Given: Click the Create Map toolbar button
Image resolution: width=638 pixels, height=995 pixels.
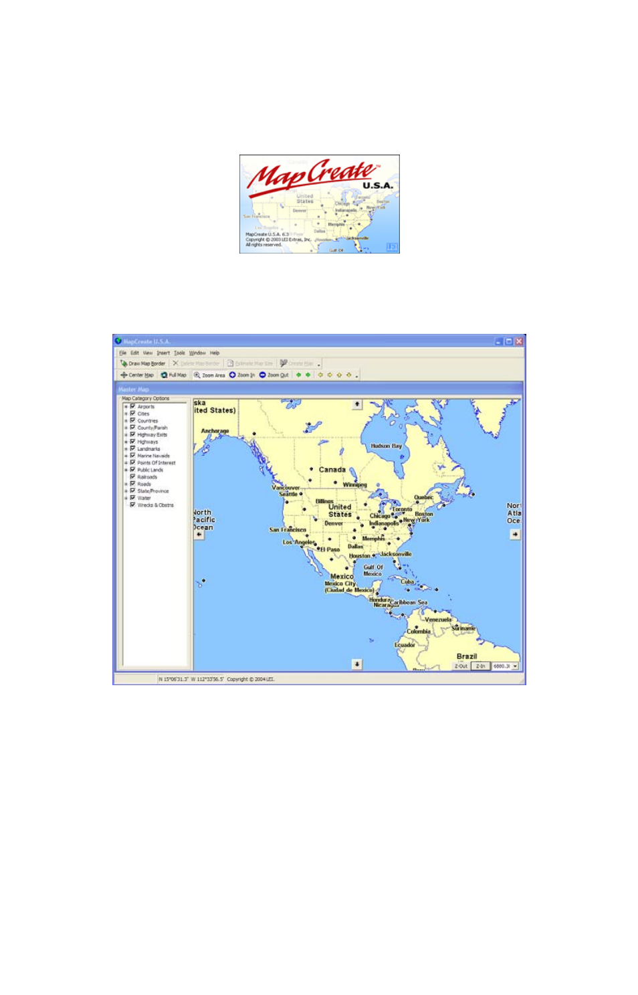Looking at the screenshot, I should (297, 363).
